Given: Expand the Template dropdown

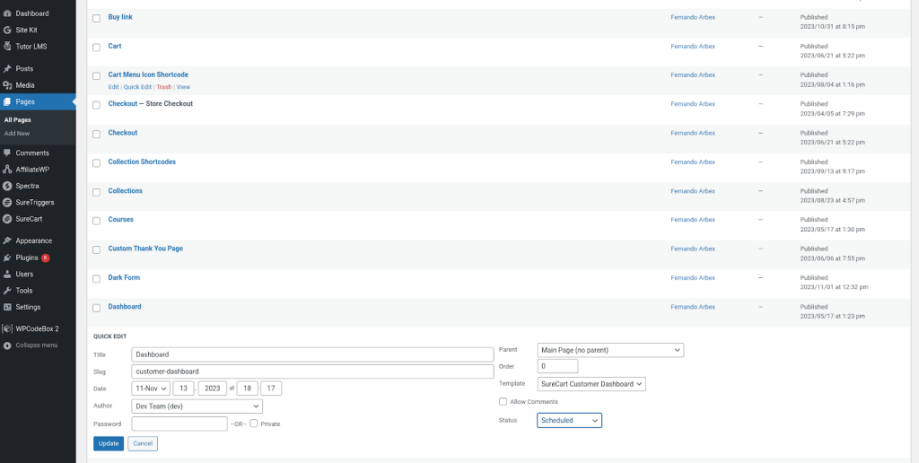Looking at the screenshot, I should [x=591, y=384].
